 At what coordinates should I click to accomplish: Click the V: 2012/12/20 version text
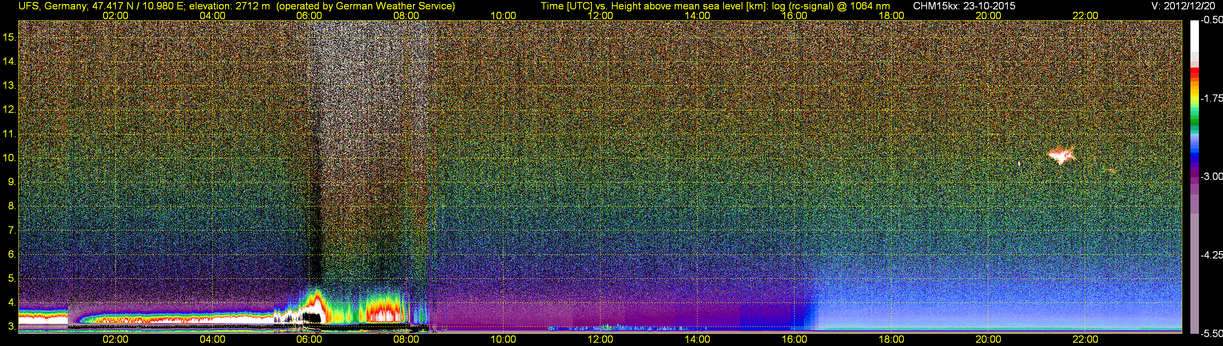tap(1185, 6)
